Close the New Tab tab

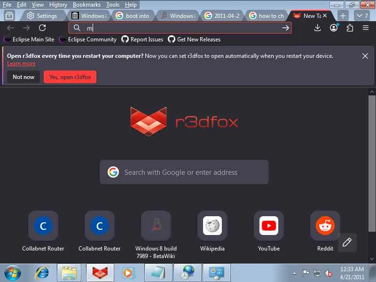pos(325,16)
